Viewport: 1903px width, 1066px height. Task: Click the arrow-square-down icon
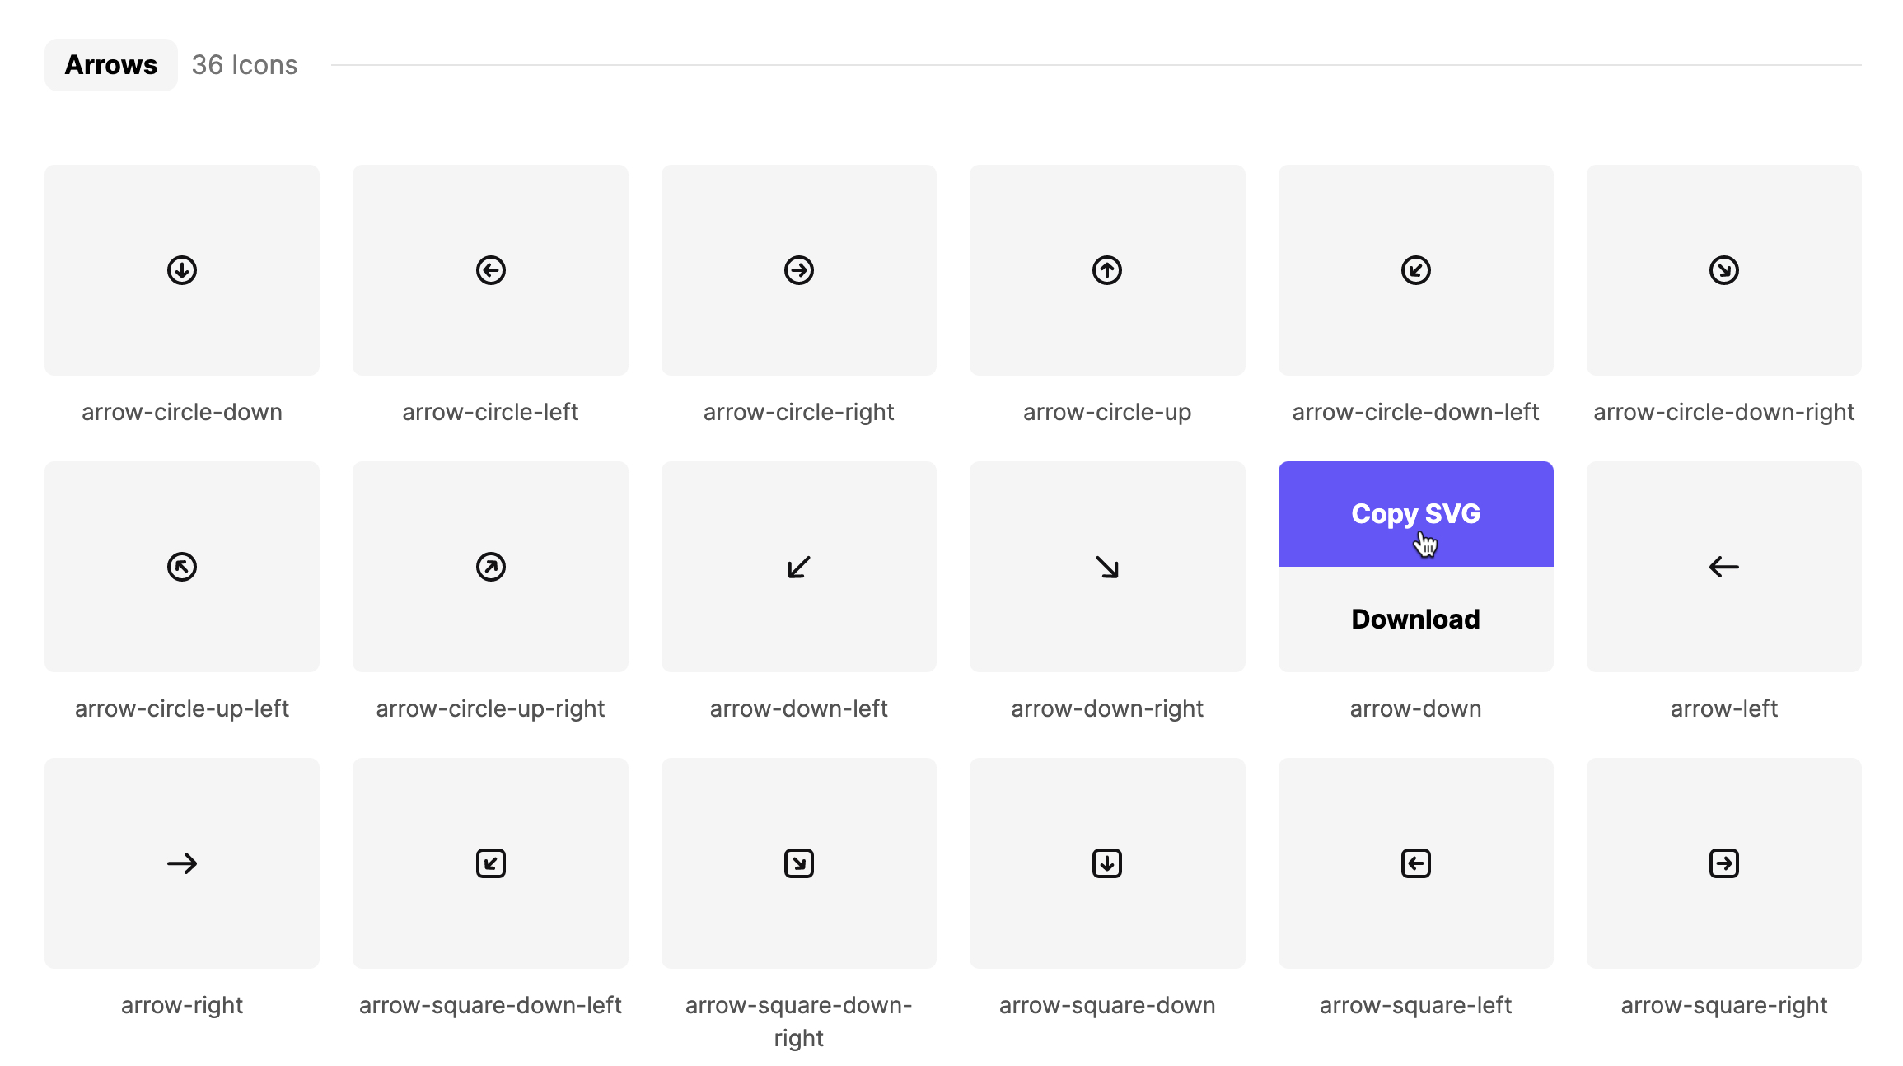pyautogui.click(x=1107, y=863)
